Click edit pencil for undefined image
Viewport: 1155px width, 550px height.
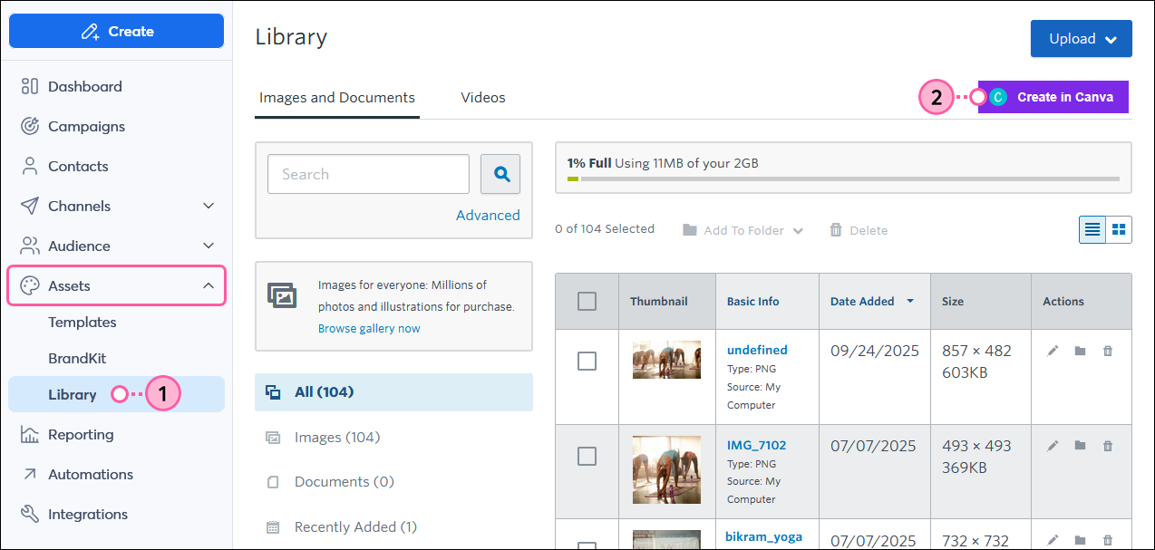pos(1053,352)
